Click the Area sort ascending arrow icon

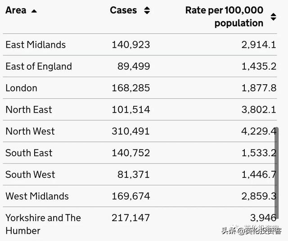(x=34, y=11)
